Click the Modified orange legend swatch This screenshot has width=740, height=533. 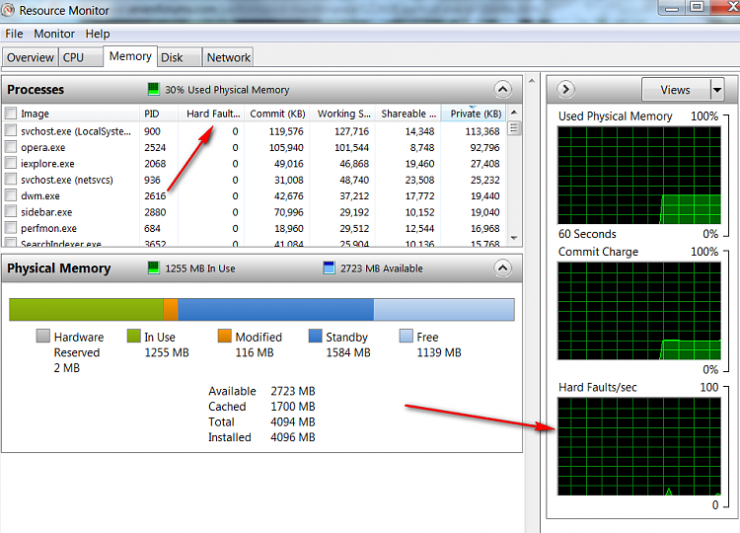pyautogui.click(x=225, y=336)
